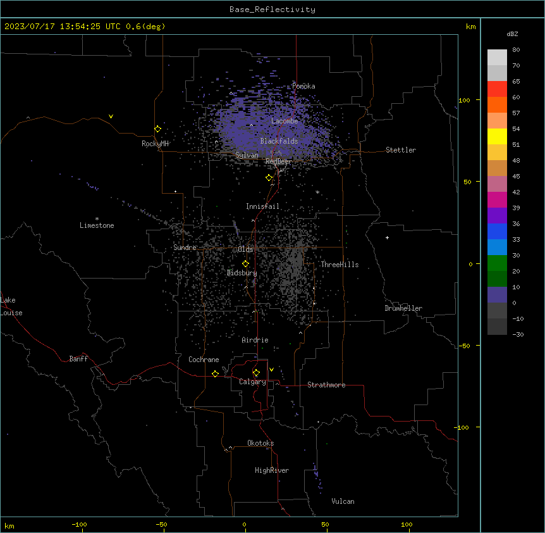Image resolution: width=545 pixels, height=533 pixels.
Task: Click the Lacombe city label
Action: click(285, 121)
